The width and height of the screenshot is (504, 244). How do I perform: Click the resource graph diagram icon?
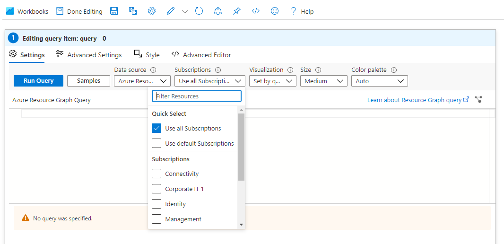[x=479, y=100]
